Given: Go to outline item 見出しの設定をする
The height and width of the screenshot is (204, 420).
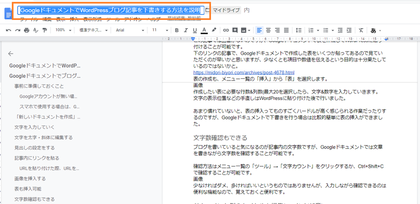Looking at the screenshot, I should pyautogui.click(x=35, y=148).
